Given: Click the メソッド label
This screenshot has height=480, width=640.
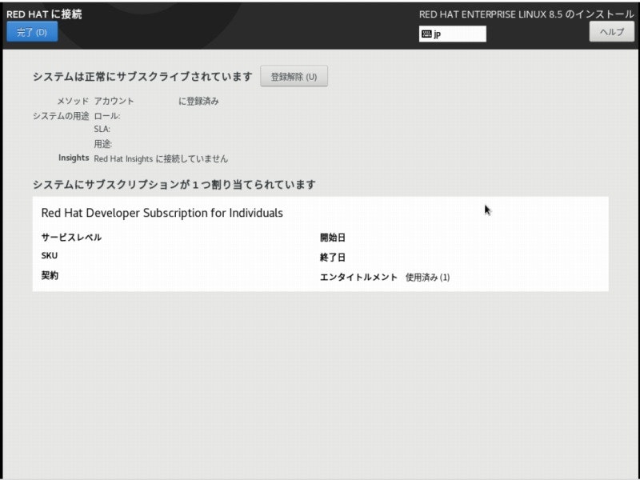Looking at the screenshot, I should click(x=73, y=102).
